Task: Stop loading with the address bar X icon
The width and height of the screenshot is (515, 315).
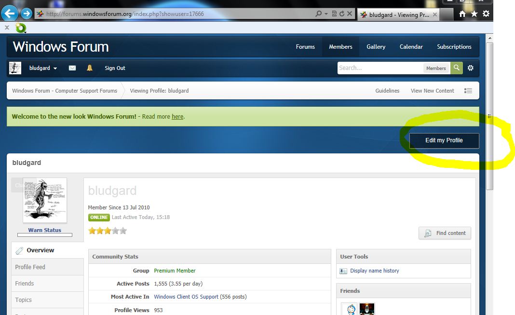Action: [x=350, y=14]
